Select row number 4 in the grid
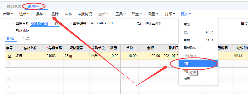Viewport: 248px width, 94px height. pyautogui.click(x=10, y=79)
